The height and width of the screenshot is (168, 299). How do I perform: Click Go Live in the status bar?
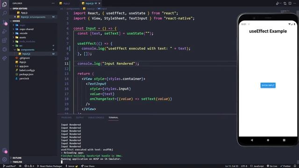(x=272, y=166)
